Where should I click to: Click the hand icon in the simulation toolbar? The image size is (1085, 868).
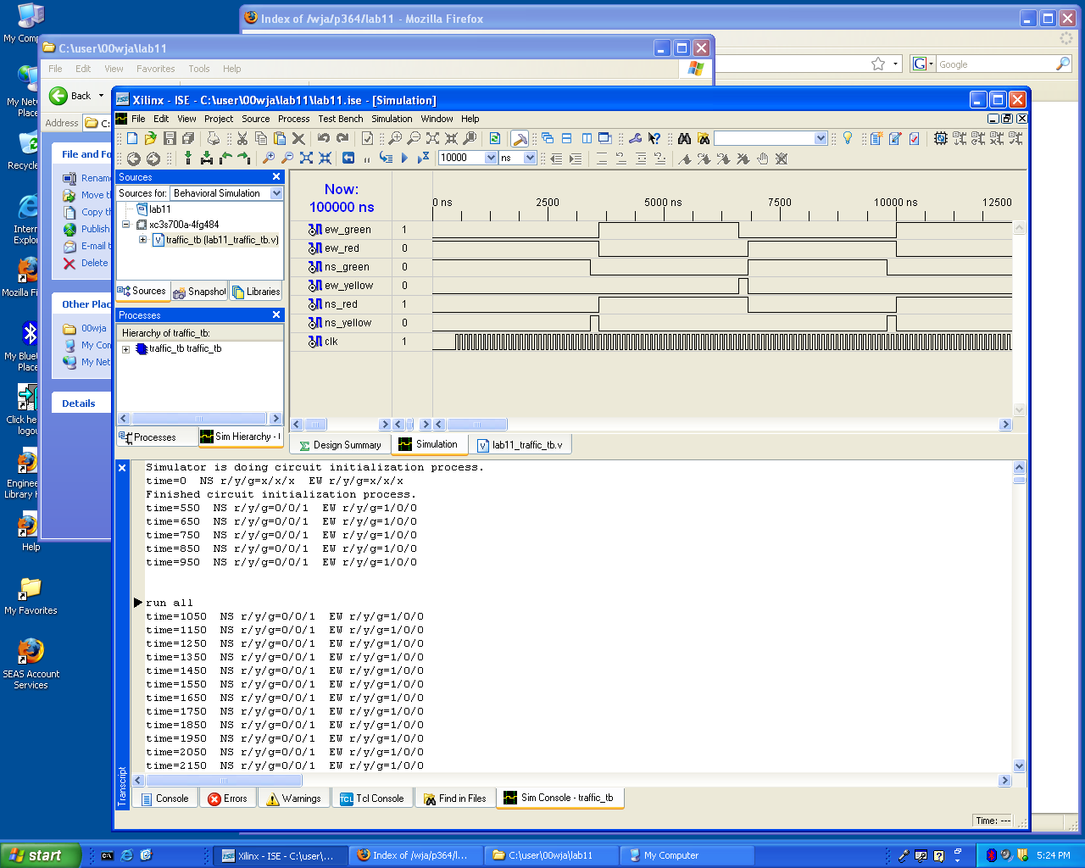[763, 159]
